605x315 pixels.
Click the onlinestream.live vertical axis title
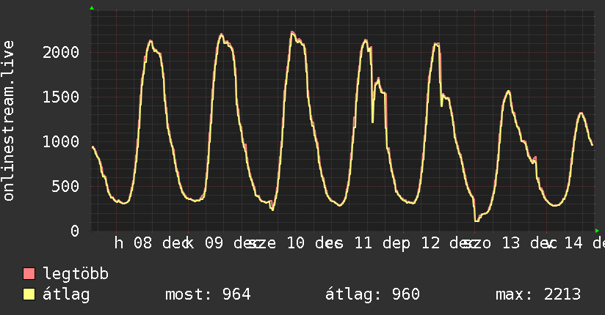10,121
